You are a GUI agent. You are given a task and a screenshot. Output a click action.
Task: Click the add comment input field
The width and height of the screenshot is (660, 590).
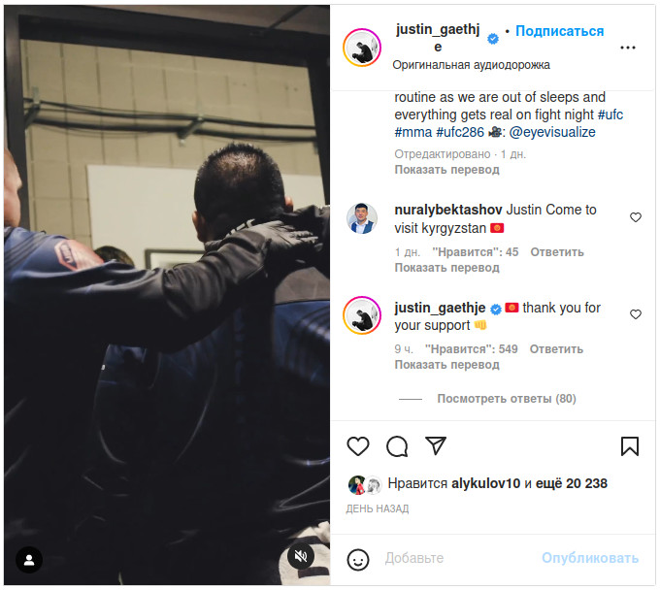459,558
